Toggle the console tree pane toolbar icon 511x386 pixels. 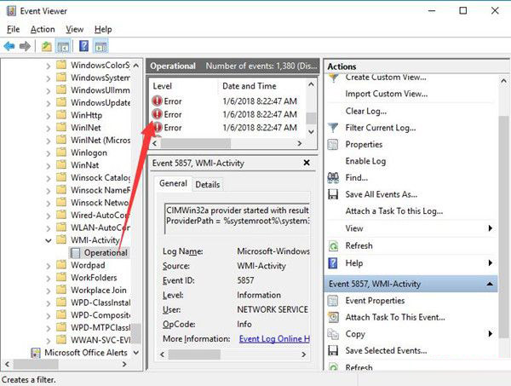pyautogui.click(x=63, y=46)
